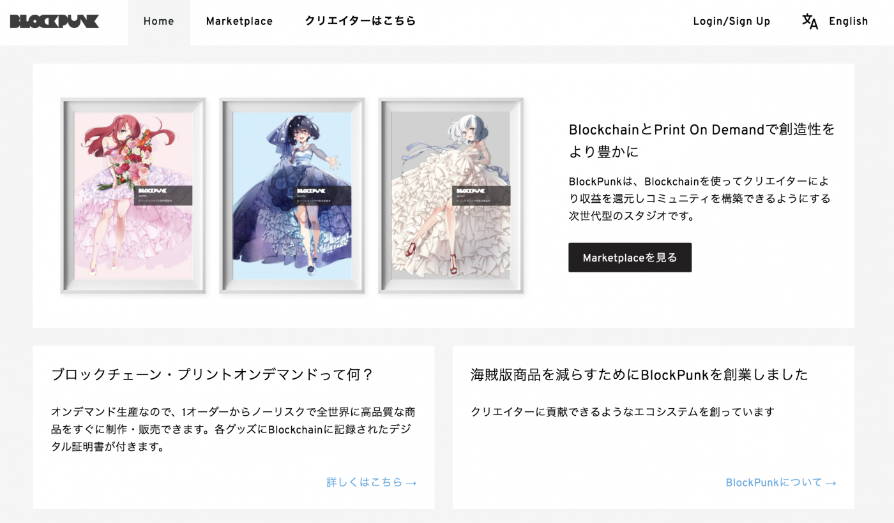Open the クリエイターはこちら page
This screenshot has width=894, height=523.
360,21
